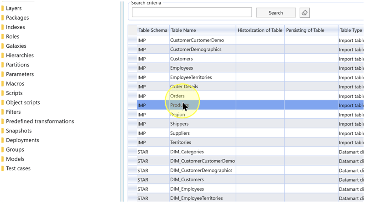Click the Table Type column header

[x=351, y=30]
